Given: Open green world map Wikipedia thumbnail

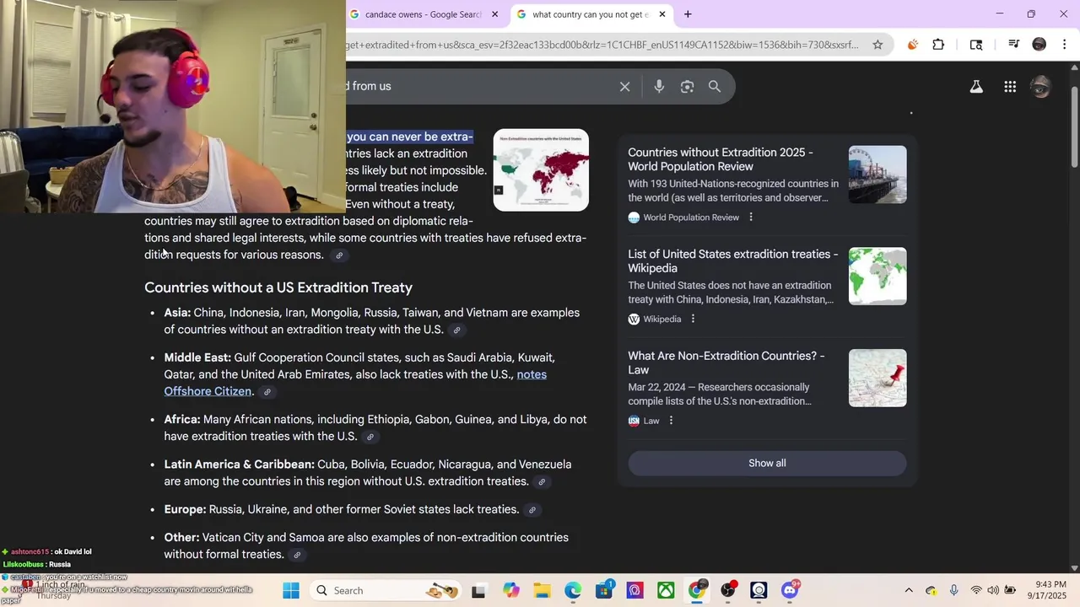Looking at the screenshot, I should (x=877, y=276).
